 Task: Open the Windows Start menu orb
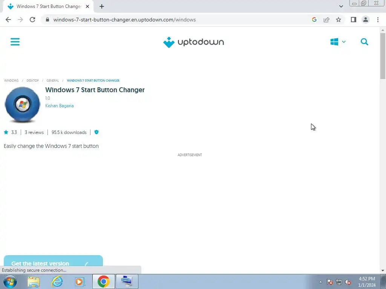click(10, 281)
